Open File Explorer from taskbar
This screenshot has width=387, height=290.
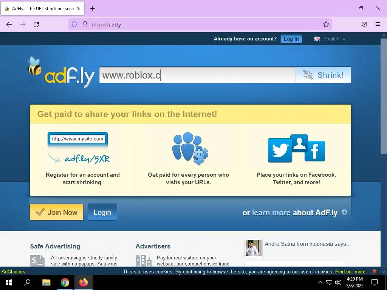pyautogui.click(x=46, y=282)
